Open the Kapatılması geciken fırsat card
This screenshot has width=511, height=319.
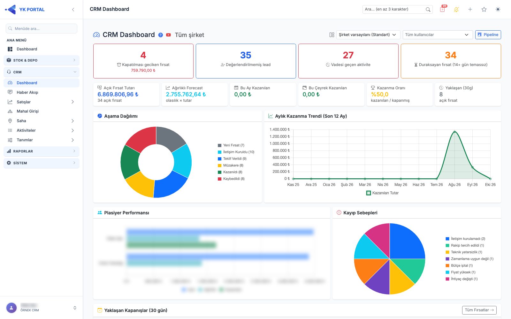143,61
